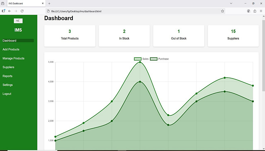Click the sidebar toggle icon left of back arrow
The width and height of the screenshot is (265, 151).
point(3,11)
